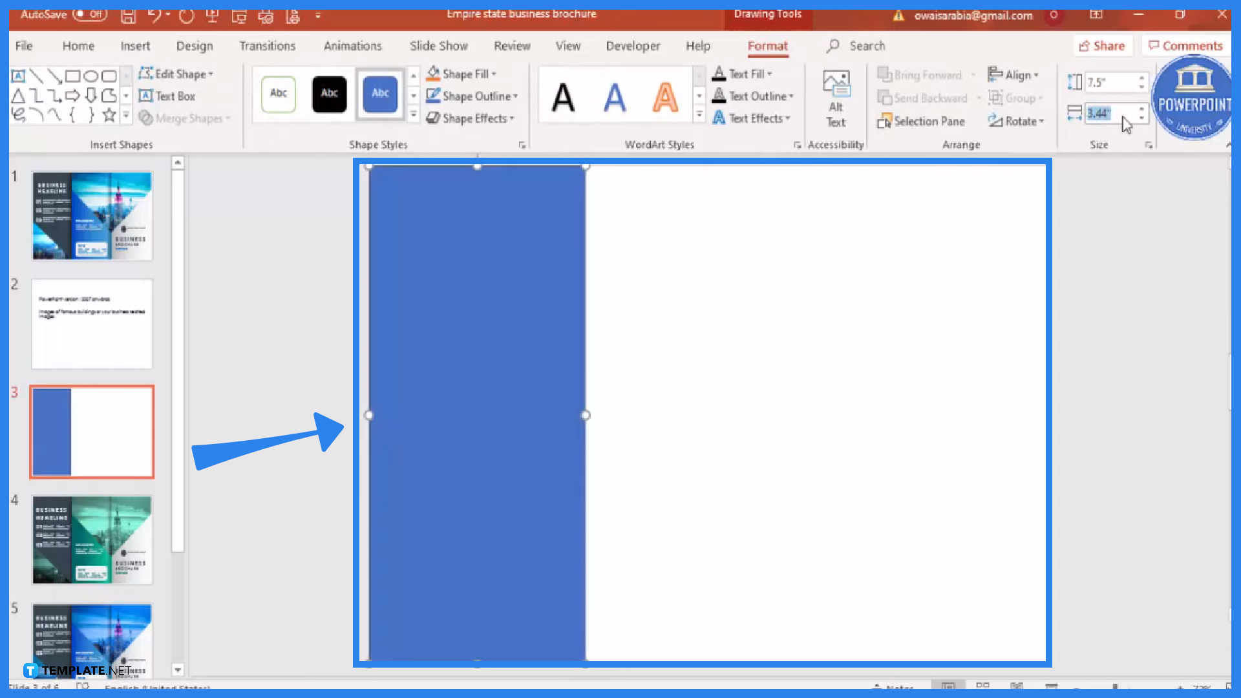The image size is (1241, 698).
Task: Switch to the Animations tab
Action: 352,46
